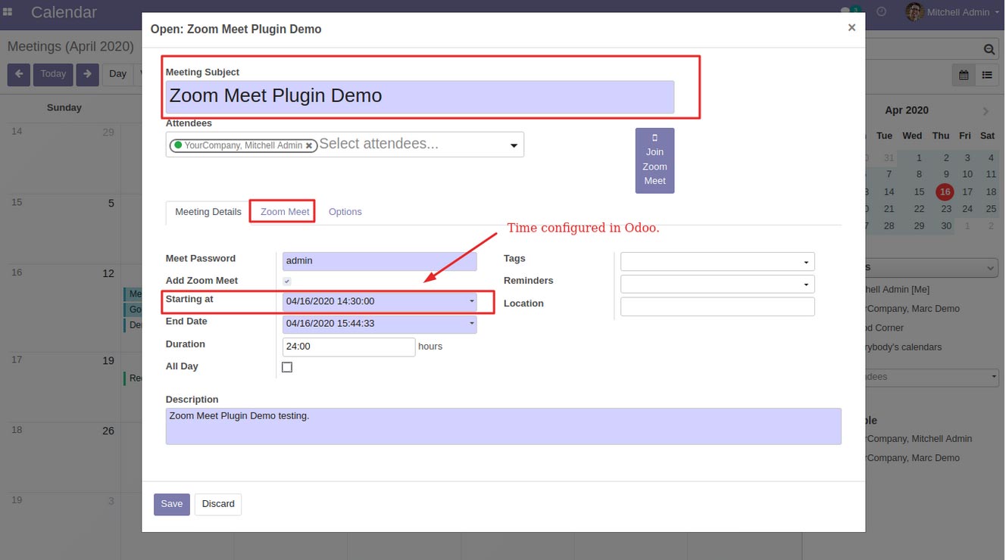Image resolution: width=1006 pixels, height=560 pixels.
Task: Click into the Location field
Action: [x=717, y=306]
